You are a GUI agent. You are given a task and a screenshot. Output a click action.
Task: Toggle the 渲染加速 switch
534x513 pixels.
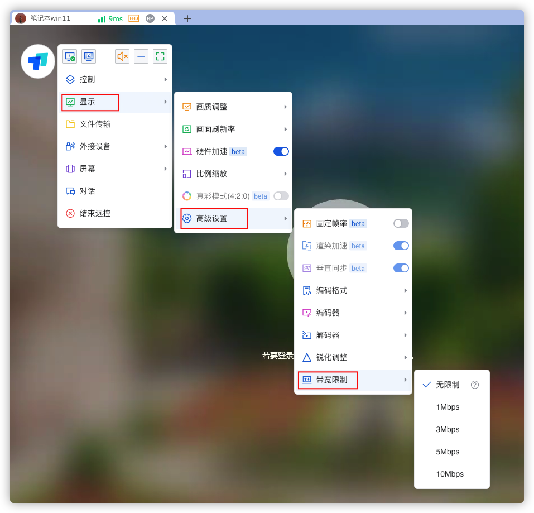coord(401,246)
